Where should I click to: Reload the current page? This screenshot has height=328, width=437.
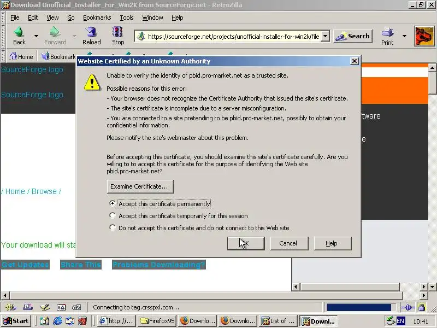click(91, 36)
